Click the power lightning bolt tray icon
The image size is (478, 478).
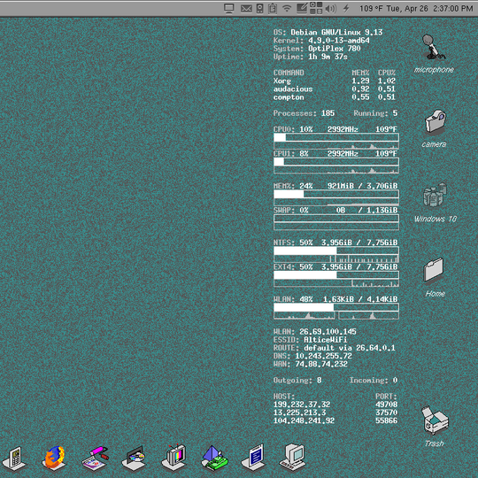click(346, 8)
